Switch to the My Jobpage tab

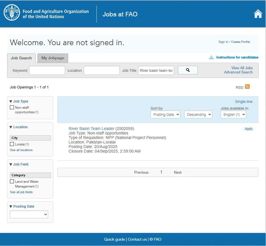[x=53, y=58]
